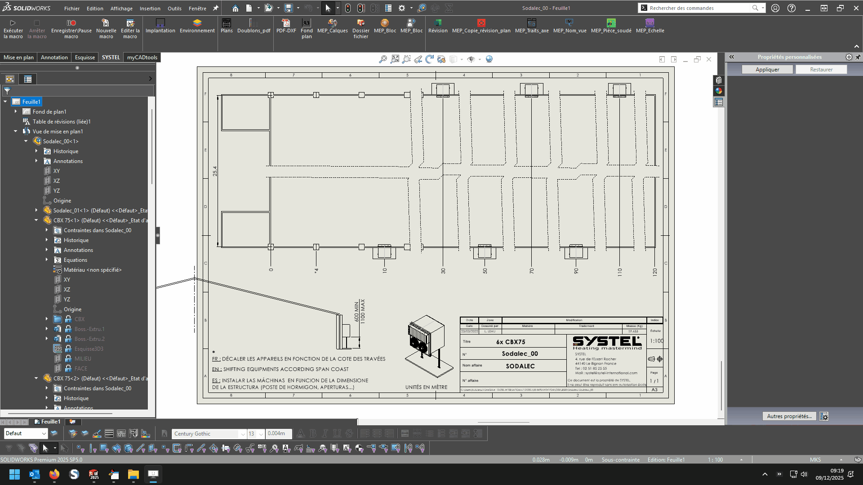Expand the Fond de plan1 node
This screenshot has width=863, height=485.
pos(16,111)
